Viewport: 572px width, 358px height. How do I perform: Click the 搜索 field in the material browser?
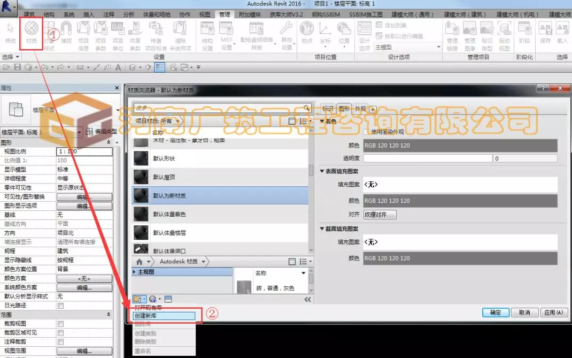click(218, 108)
